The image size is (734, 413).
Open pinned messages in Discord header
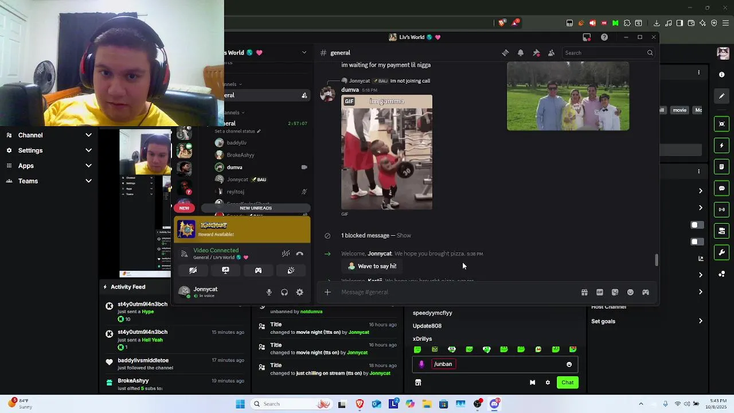click(536, 53)
